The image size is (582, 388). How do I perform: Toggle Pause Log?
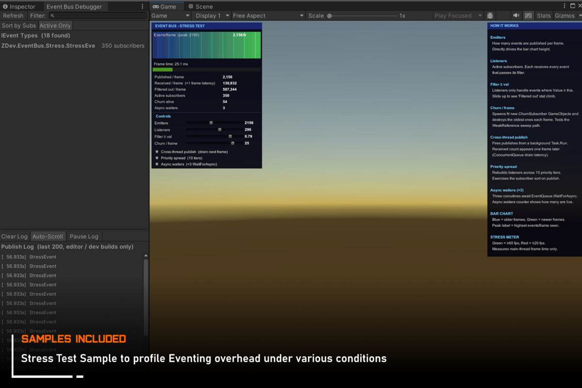(84, 237)
